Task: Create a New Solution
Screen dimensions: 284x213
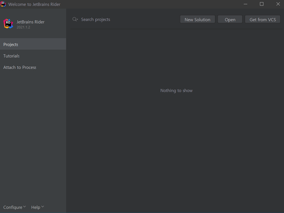Action: tap(198, 19)
